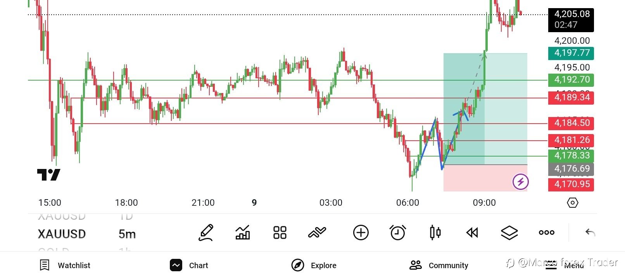
Task: Open more options three-dot icon
Action: click(x=546, y=232)
